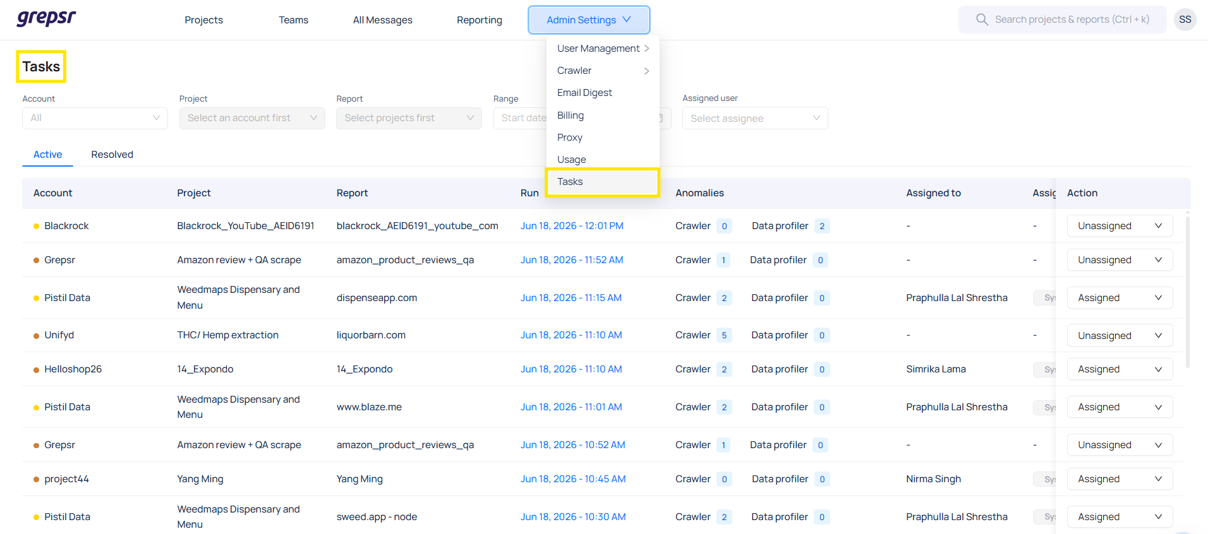Change Blackrock row status from Unassigned
This screenshot has height=534, width=1208.
[1120, 226]
